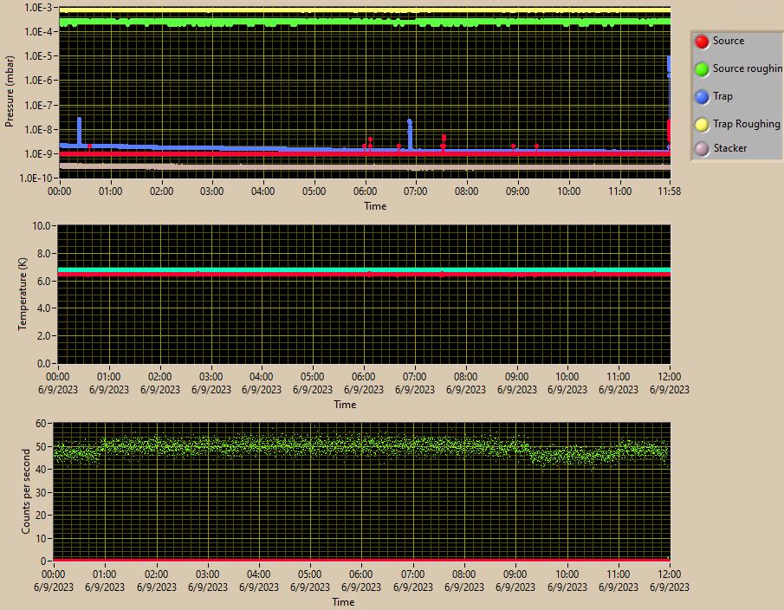Click the cyan temperature trace line
Viewport: 784px width, 610px height.
[260, 269]
